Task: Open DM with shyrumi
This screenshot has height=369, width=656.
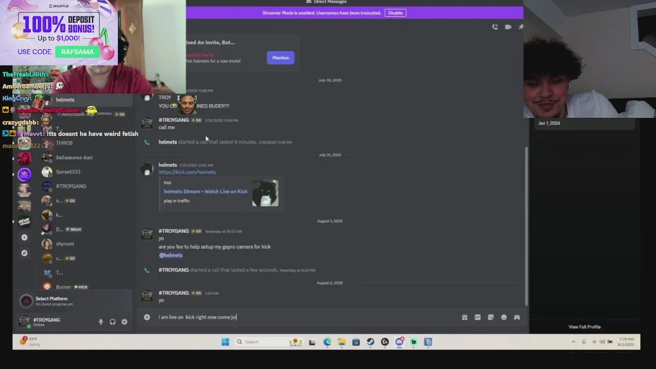Action: pyautogui.click(x=87, y=244)
